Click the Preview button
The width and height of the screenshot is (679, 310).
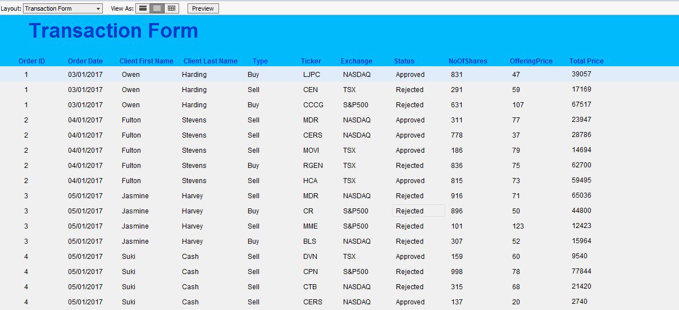pos(203,8)
